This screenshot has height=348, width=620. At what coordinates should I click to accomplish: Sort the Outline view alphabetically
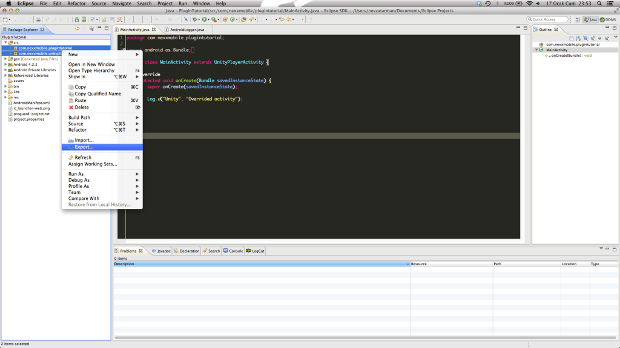click(x=579, y=37)
